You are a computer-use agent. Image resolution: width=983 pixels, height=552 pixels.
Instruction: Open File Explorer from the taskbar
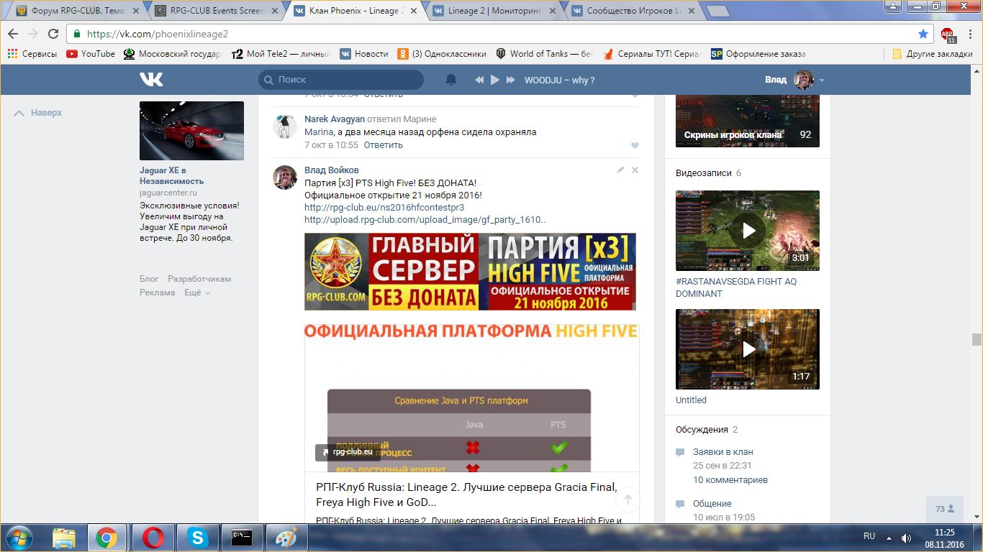click(x=64, y=538)
